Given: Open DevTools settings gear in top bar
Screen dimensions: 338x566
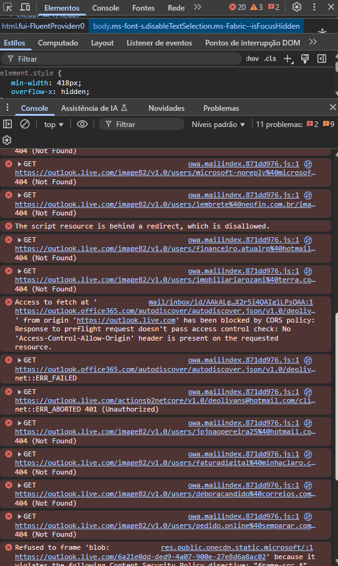Looking at the screenshot, I should [297, 7].
